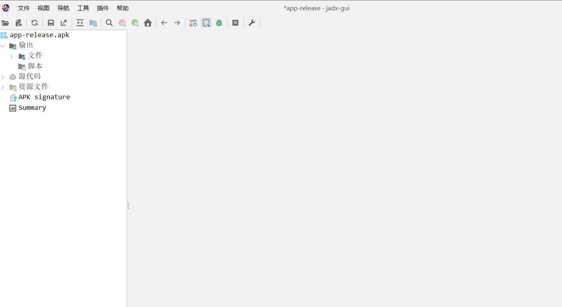Click the sync with editor icon
Image resolution: width=562 pixels, height=307 pixels.
tap(80, 23)
